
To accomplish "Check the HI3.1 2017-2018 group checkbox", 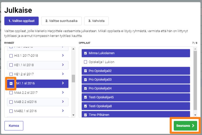I will (x=11, y=56).
